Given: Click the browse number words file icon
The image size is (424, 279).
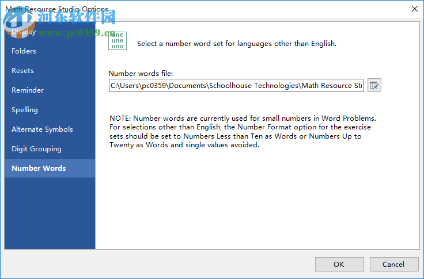Looking at the screenshot, I should (374, 85).
